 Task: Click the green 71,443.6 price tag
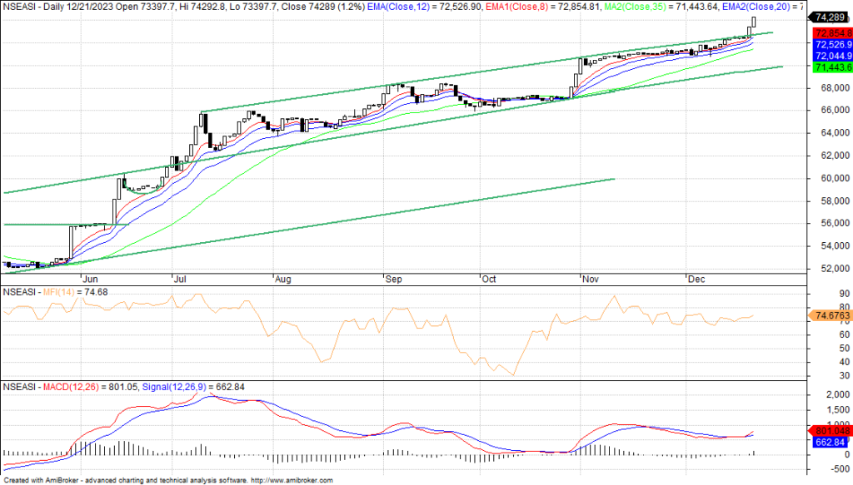click(830, 67)
